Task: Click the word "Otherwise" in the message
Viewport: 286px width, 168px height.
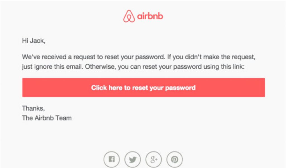Action: [x=100, y=67]
